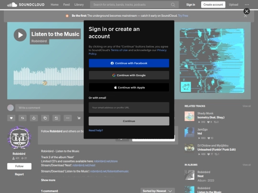Open the Home nav item
258x193 pixels.
54,5
